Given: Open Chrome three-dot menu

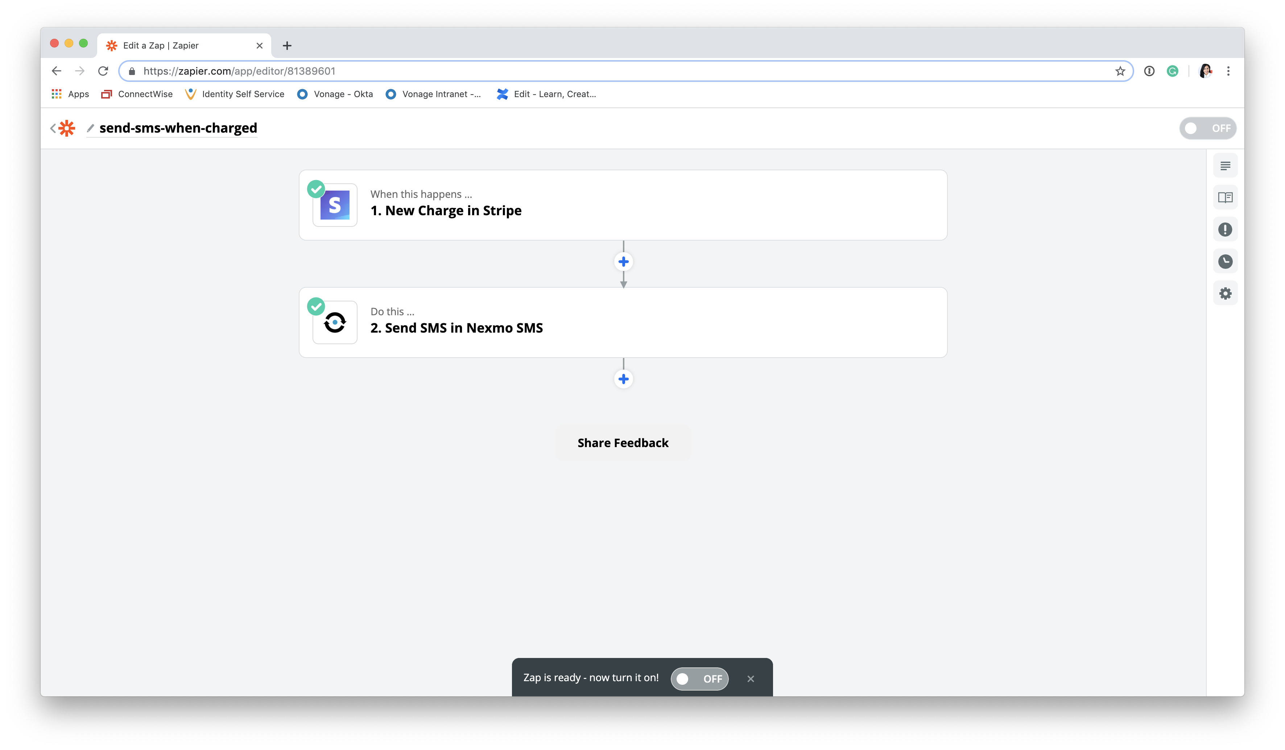Looking at the screenshot, I should coord(1228,71).
